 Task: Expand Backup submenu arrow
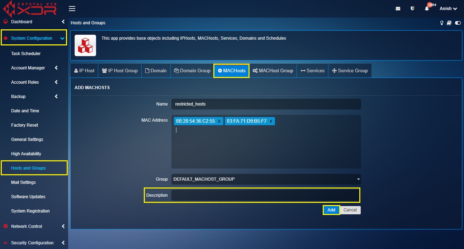click(x=56, y=96)
